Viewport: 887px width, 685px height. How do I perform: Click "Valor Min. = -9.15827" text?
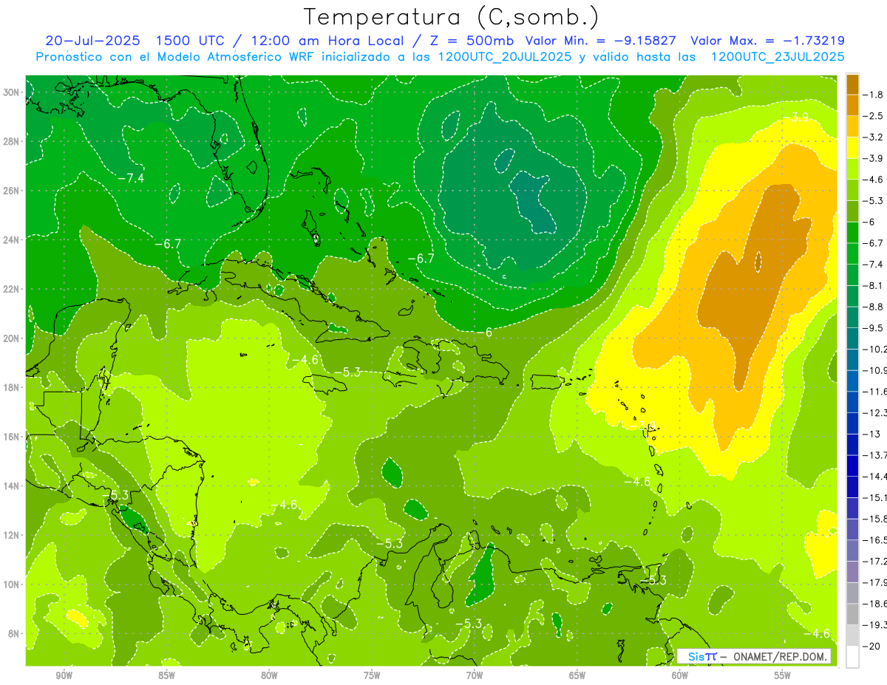[x=599, y=41]
